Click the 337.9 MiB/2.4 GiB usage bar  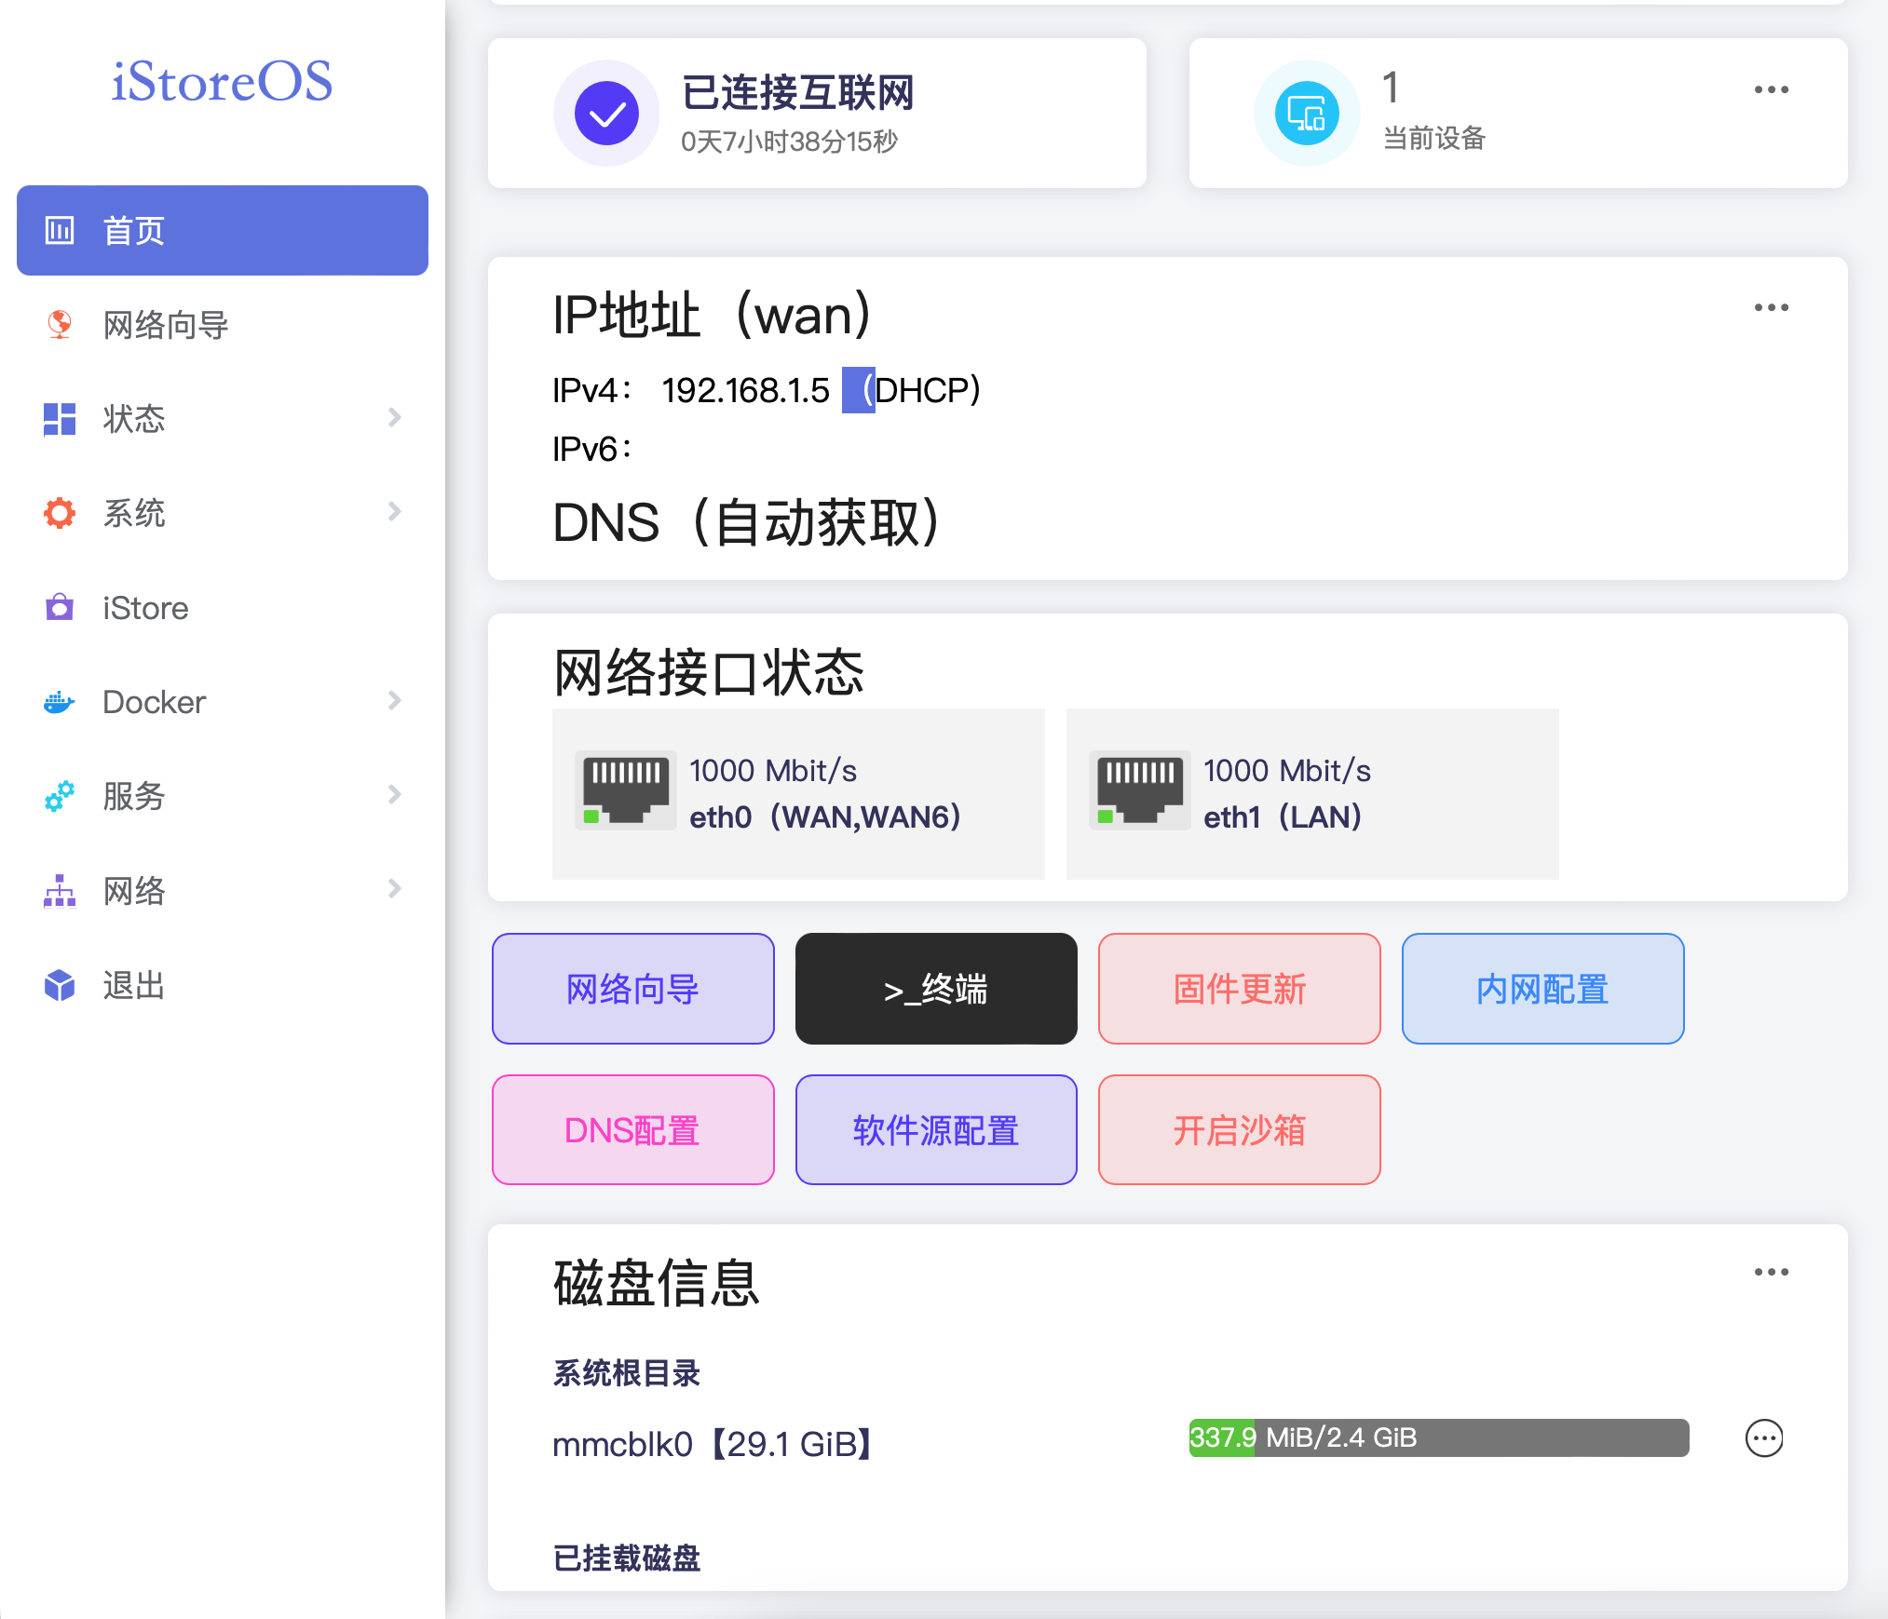coord(1439,1437)
